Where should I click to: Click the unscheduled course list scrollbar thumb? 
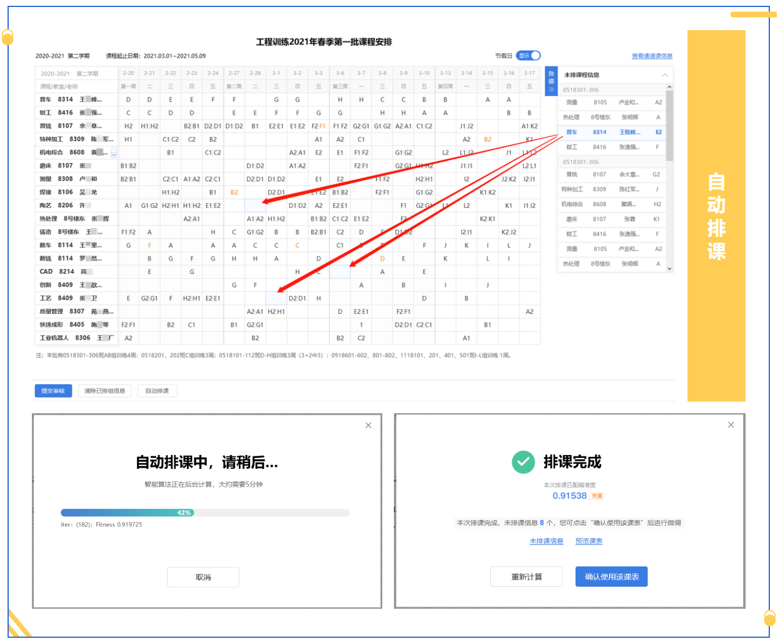click(670, 126)
